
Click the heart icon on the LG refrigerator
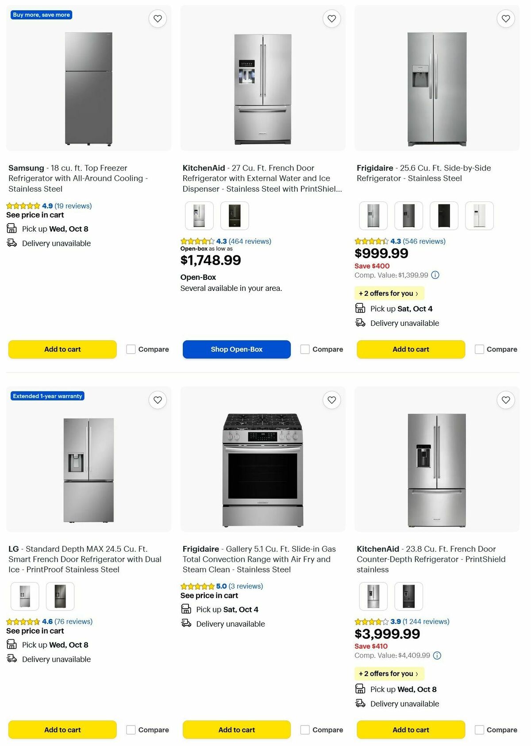coord(158,400)
